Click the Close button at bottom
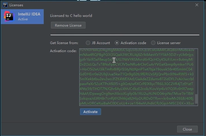Viewport: 206px width, 136px height. [x=187, y=129]
